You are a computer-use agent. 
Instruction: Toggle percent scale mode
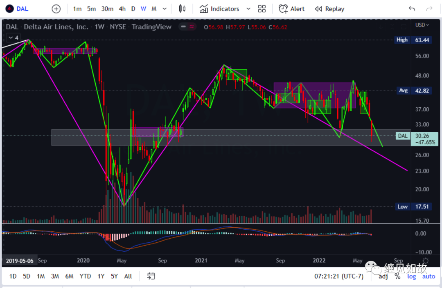click(x=397, y=277)
